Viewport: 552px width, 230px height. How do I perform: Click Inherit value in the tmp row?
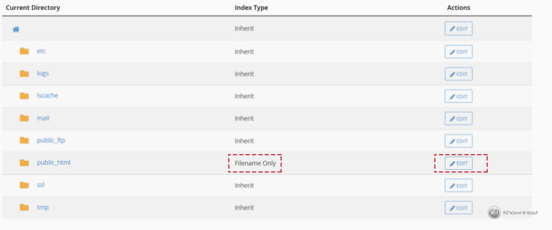coord(244,207)
